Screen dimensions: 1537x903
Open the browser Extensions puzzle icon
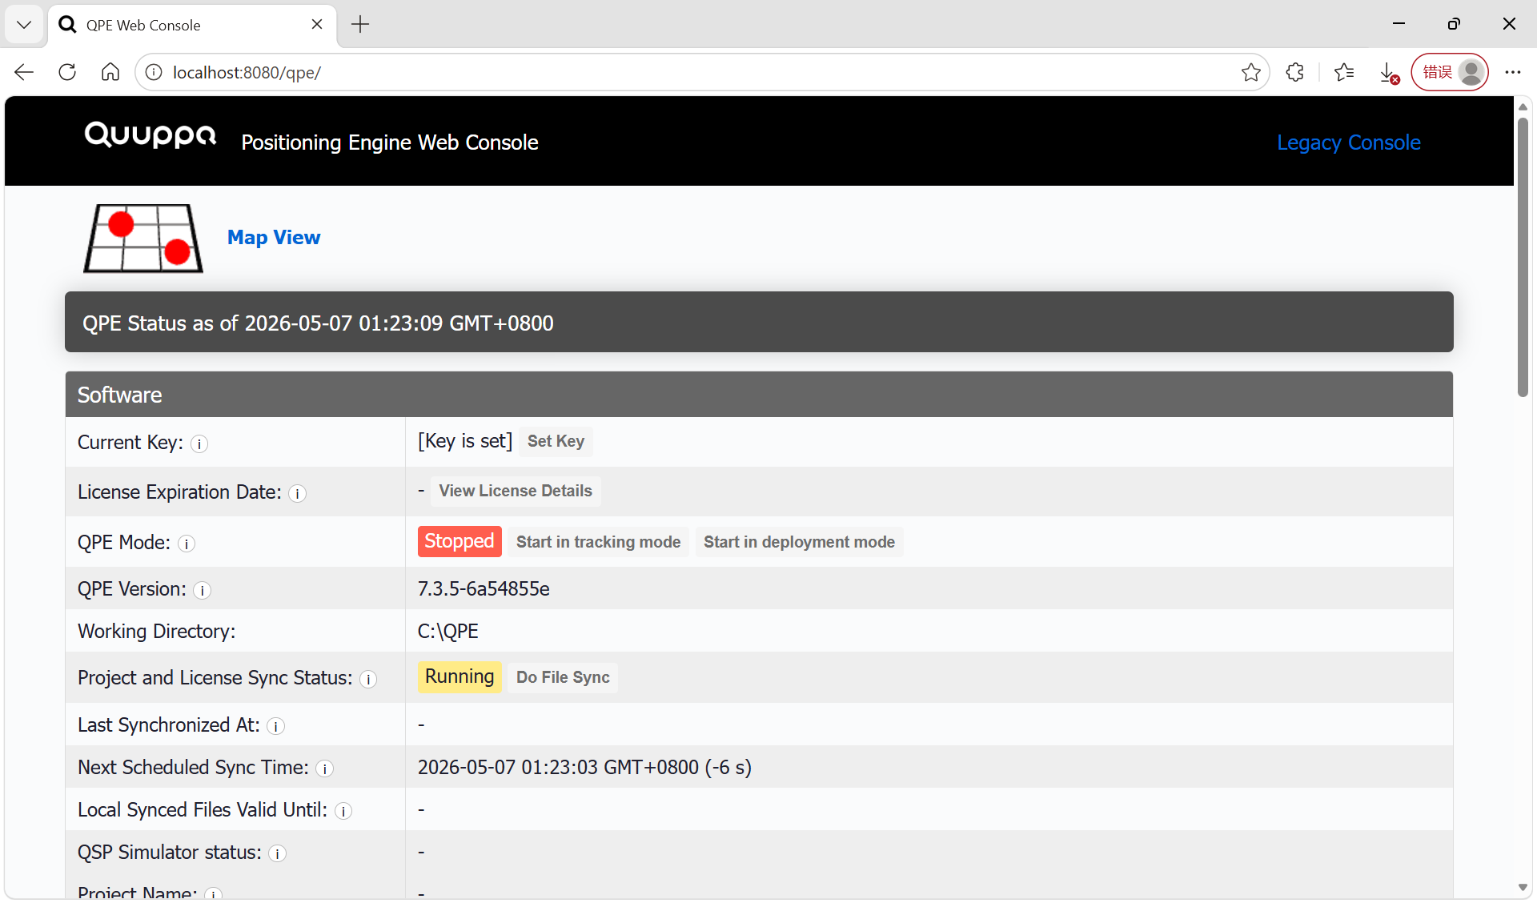point(1294,72)
